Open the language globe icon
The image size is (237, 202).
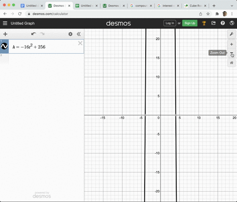(232, 23)
